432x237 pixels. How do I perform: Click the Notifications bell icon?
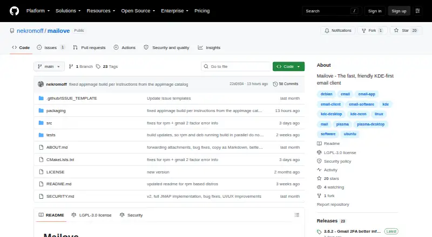coord(327,31)
